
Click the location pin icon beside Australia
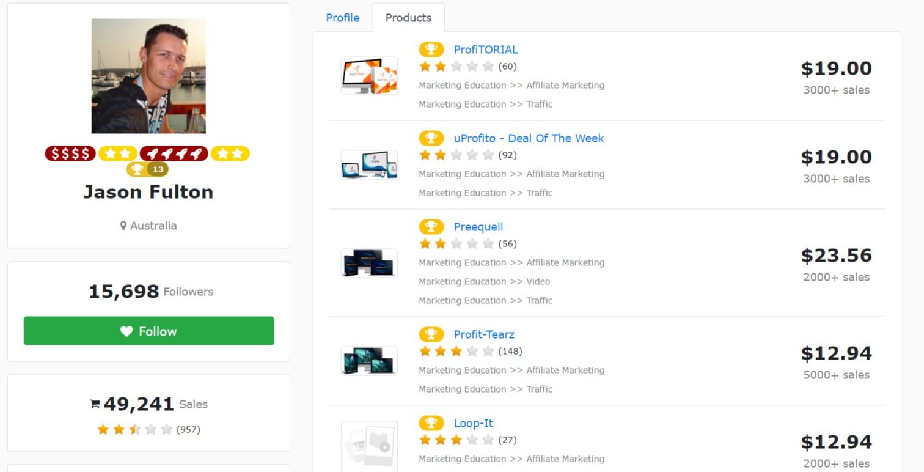123,226
